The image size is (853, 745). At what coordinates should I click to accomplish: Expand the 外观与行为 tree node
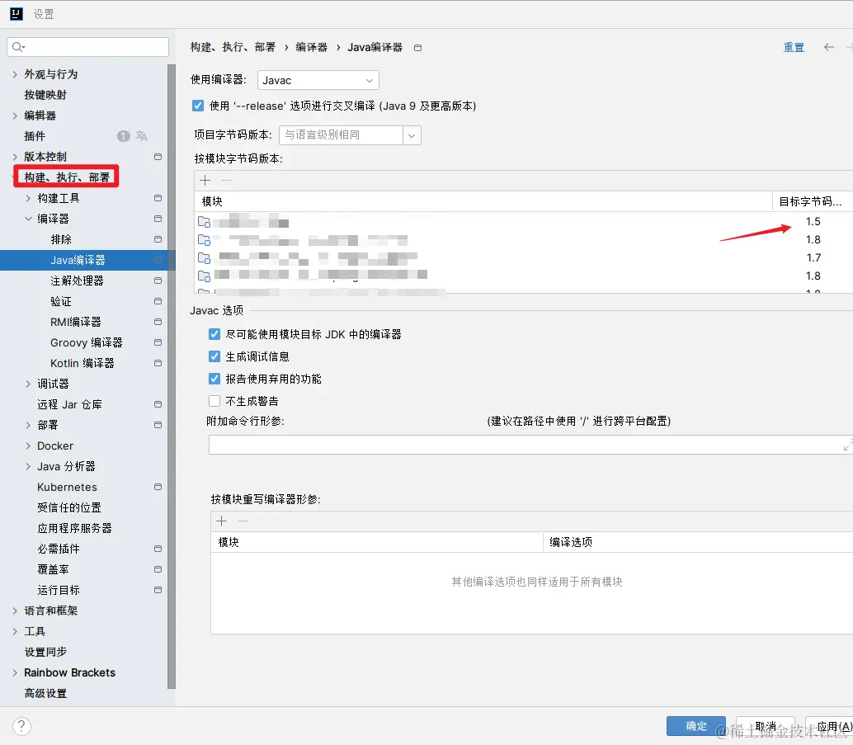click(15, 74)
